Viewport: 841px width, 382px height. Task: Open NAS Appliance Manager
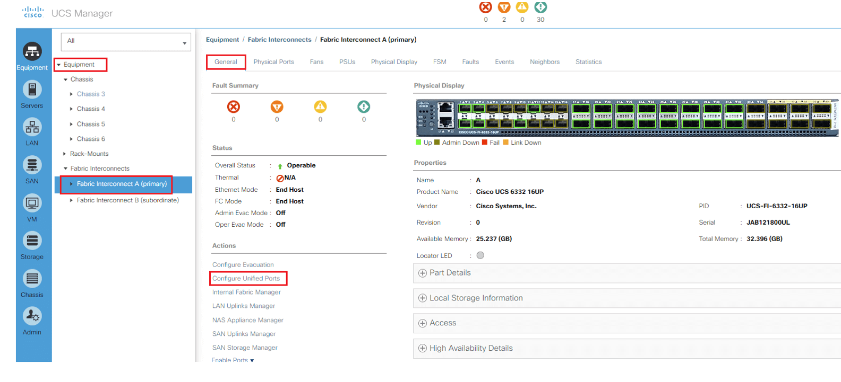tap(248, 321)
